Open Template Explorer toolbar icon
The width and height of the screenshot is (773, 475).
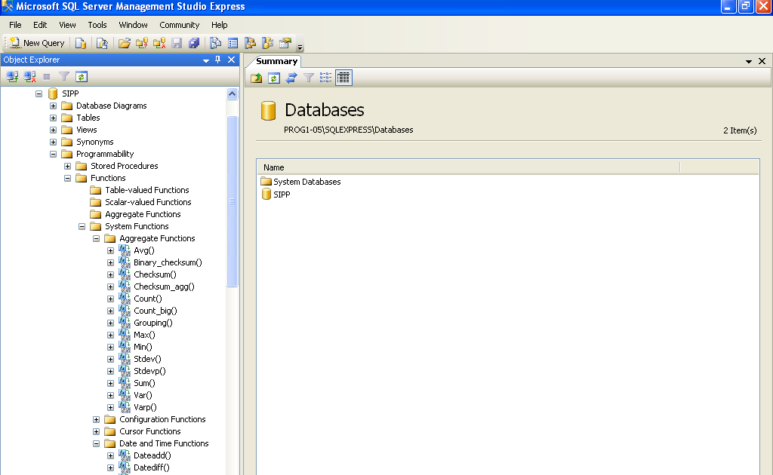[x=268, y=43]
